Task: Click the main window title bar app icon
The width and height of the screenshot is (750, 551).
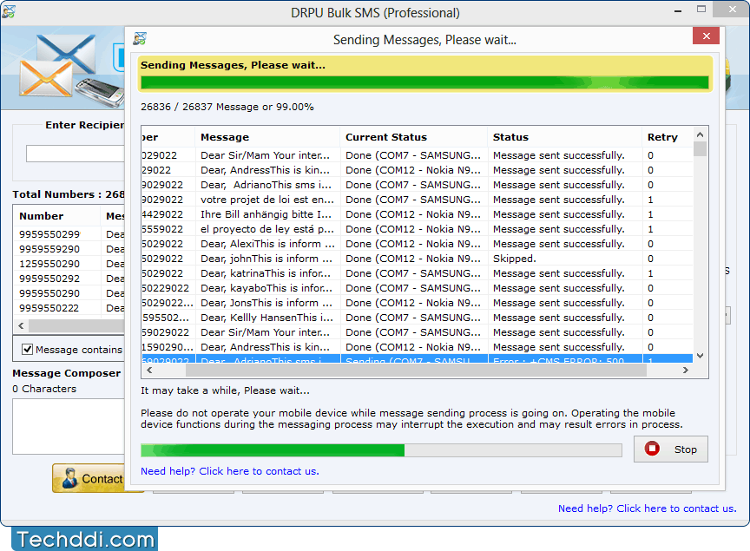Action: [x=9, y=12]
